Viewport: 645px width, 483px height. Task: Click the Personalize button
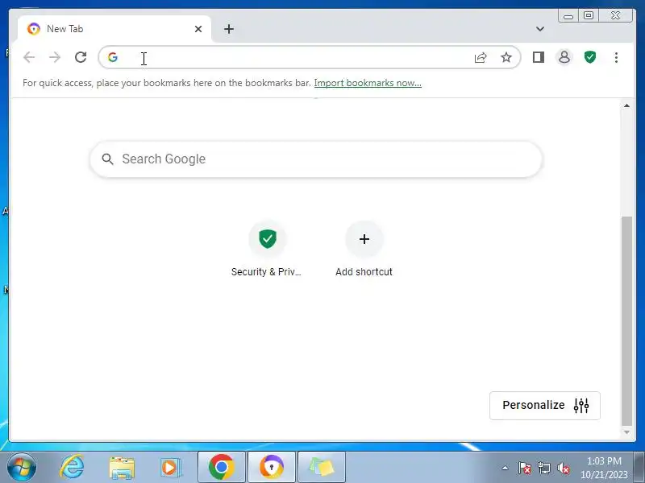pos(545,406)
